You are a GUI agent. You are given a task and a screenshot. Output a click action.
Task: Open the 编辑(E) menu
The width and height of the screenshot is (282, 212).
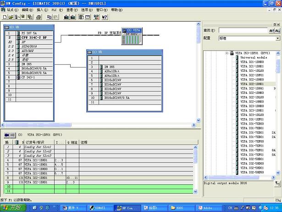28,10
